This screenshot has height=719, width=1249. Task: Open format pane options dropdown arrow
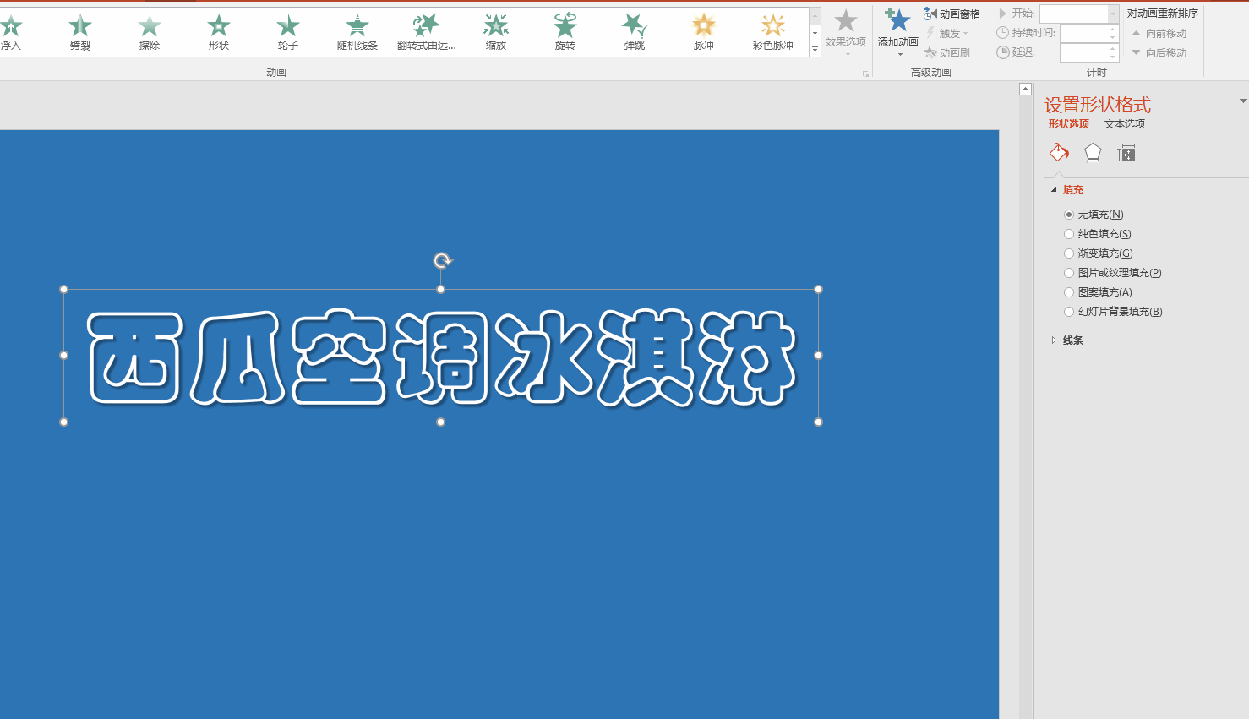tap(1242, 101)
